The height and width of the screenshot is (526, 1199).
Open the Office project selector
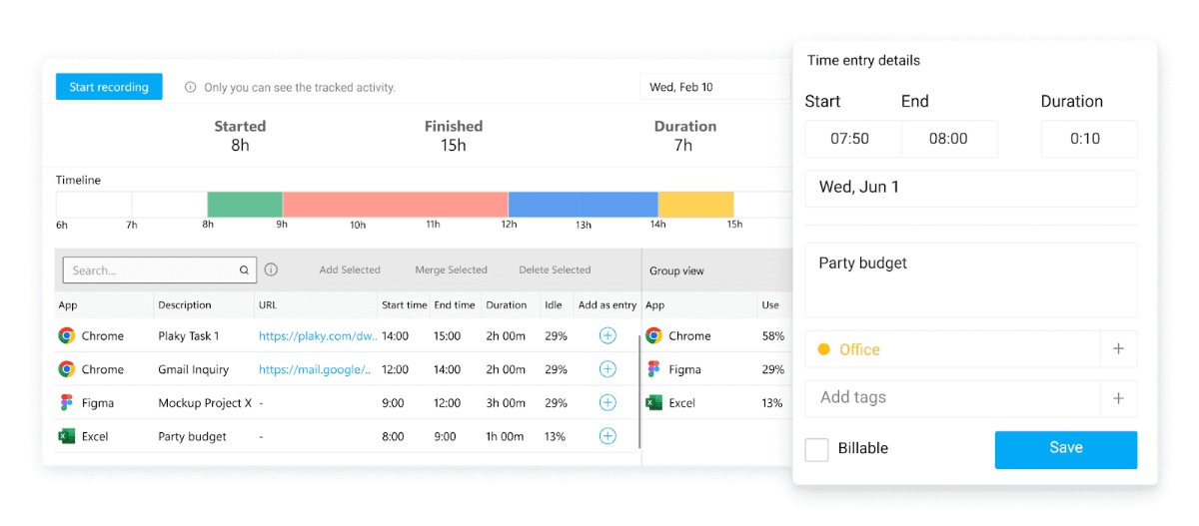pyautogui.click(x=952, y=349)
